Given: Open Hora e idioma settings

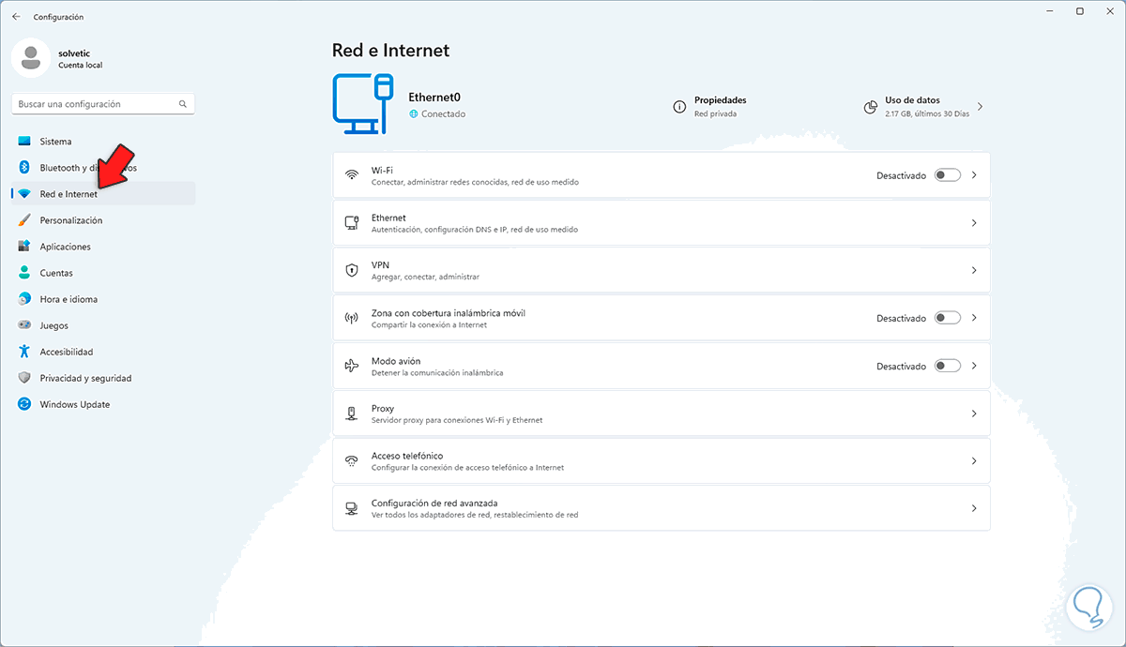Looking at the screenshot, I should coord(103,299).
